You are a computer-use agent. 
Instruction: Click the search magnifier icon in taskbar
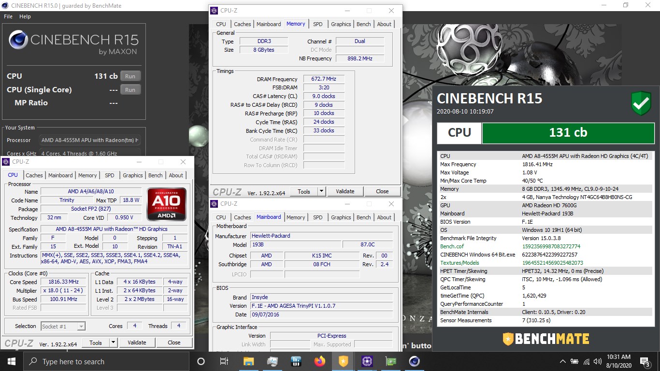pyautogui.click(x=33, y=361)
